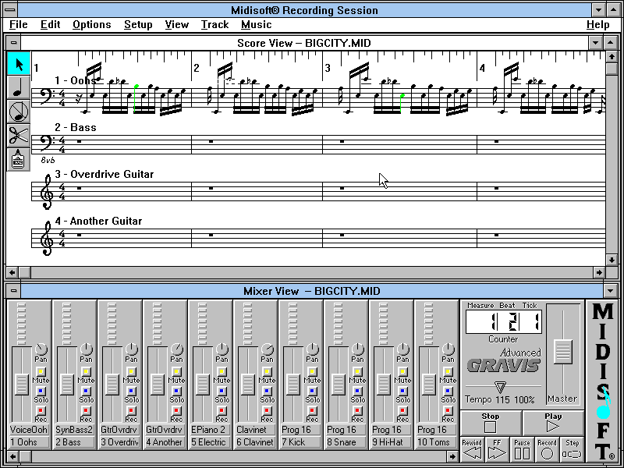Click the Measure Beat Tick counter display
624x468 pixels.
tap(503, 321)
